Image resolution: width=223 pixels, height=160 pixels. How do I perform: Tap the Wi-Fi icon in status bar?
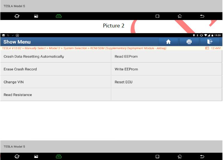(x=206, y=35)
